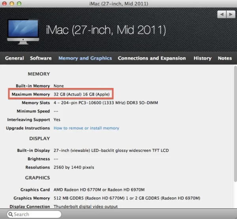Image resolution: width=237 pixels, height=219 pixels.
Task: Close the window with red button
Action: [x=4, y=4]
